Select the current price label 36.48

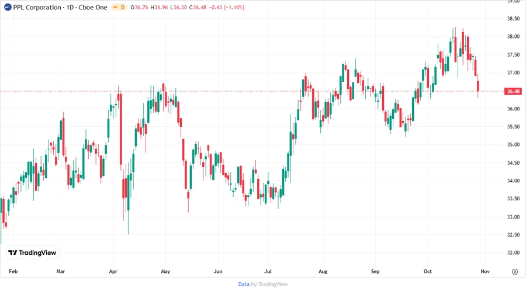[513, 91]
